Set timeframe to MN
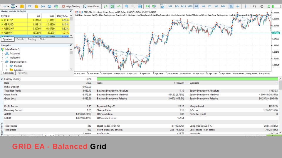 pos(223,6)
